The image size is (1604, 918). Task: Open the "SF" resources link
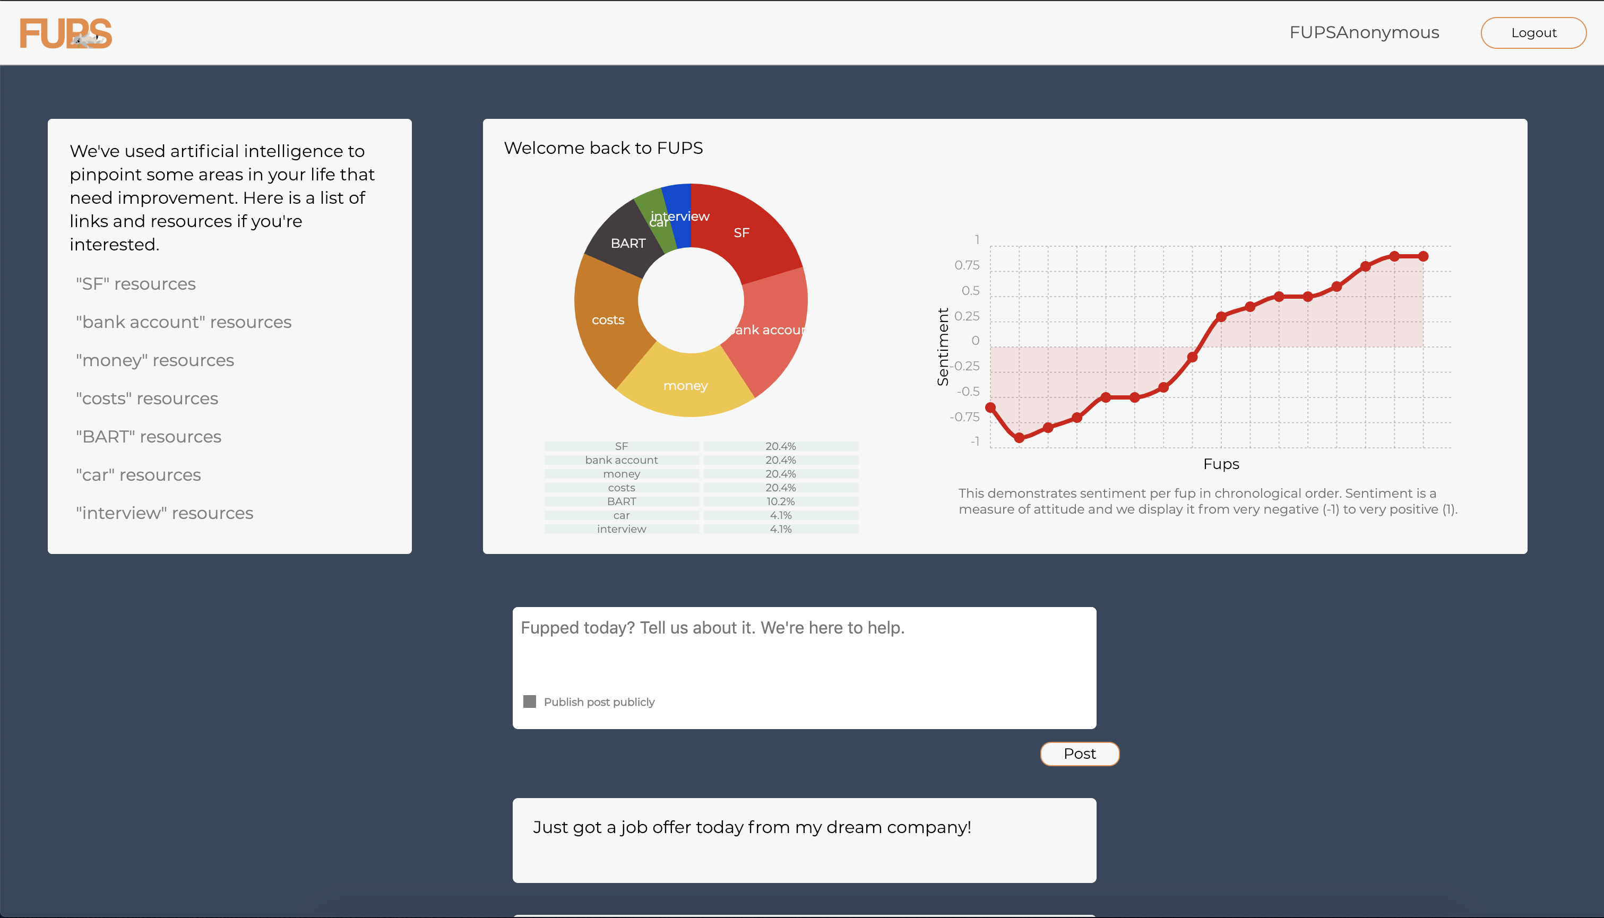tap(135, 284)
